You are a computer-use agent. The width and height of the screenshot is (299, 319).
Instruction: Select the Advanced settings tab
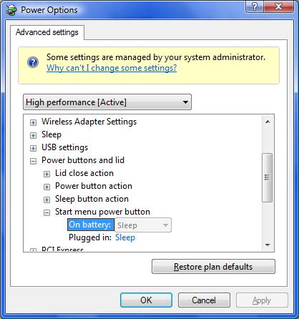pos(47,32)
